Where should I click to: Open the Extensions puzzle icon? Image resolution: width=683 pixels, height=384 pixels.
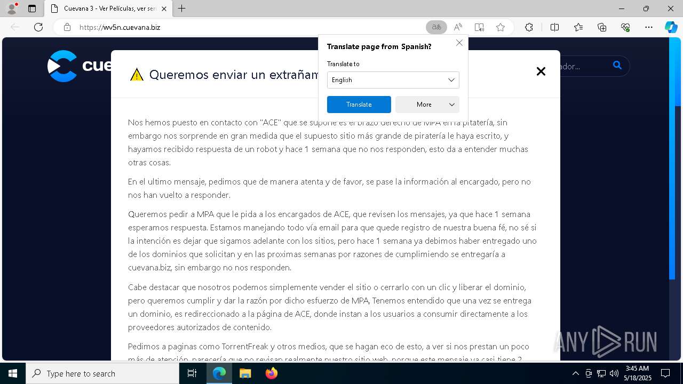point(529,27)
